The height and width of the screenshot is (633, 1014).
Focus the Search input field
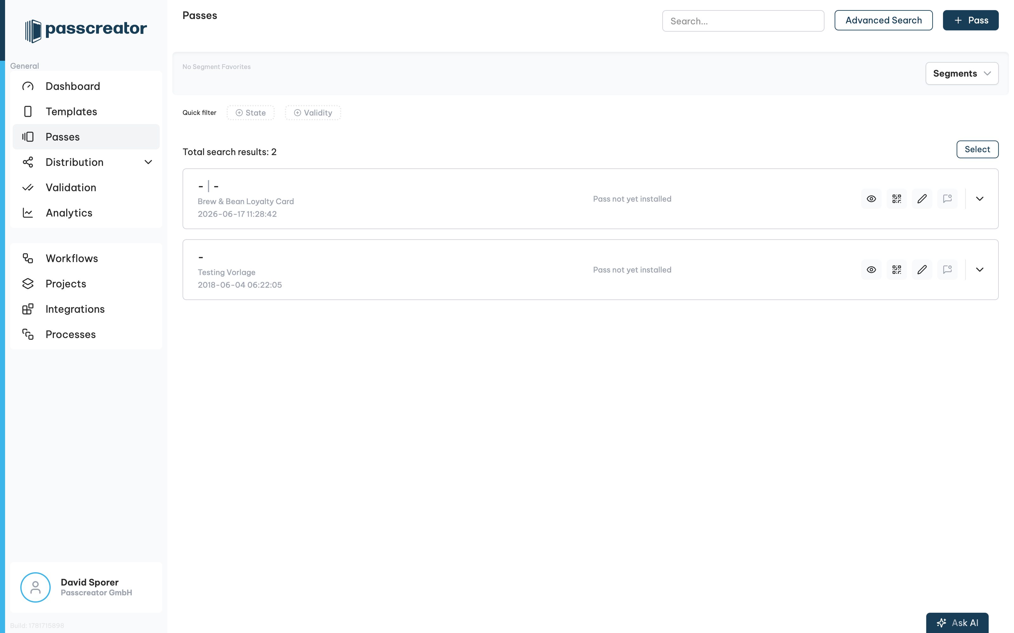coord(743,21)
